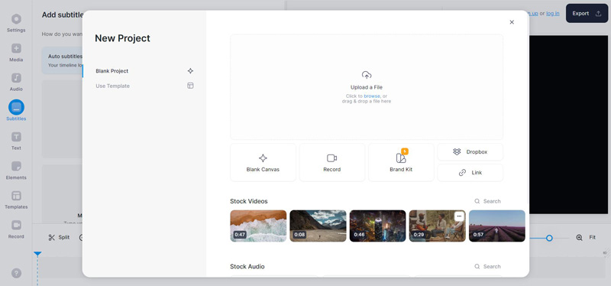The height and width of the screenshot is (286, 611).
Task: Open Settings in the left sidebar
Action: pos(16,23)
